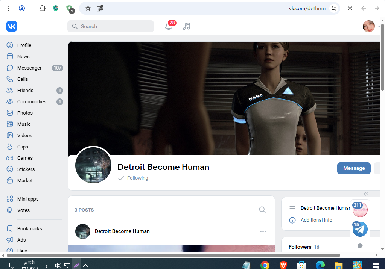This screenshot has height=269, width=385.
Task: Click the Message button
Action: (354, 168)
